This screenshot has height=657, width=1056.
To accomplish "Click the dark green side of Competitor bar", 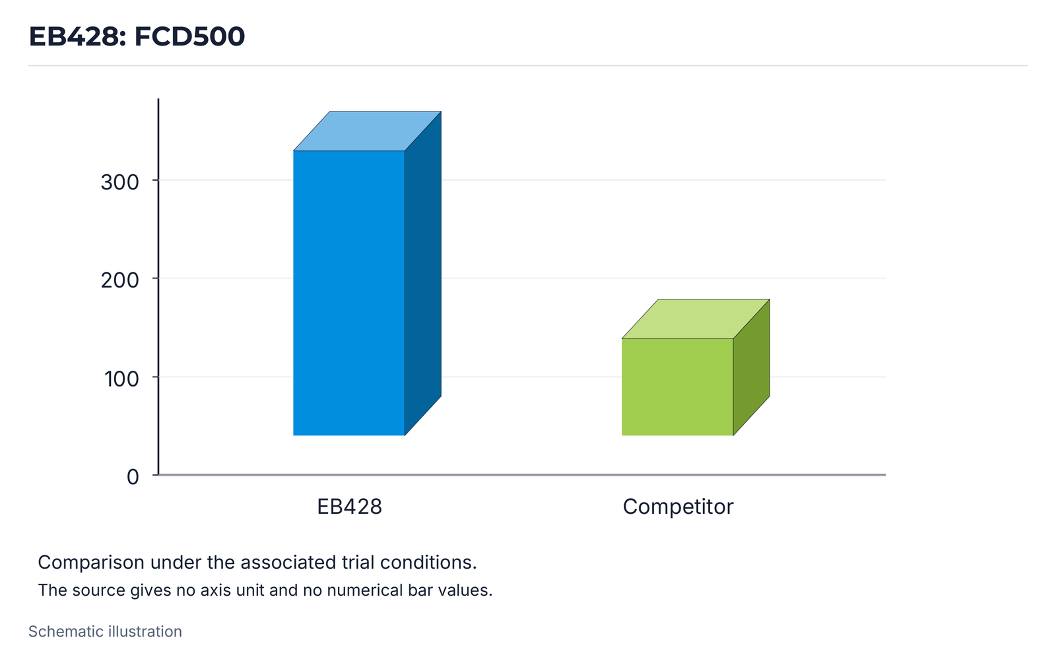I will 751,367.
